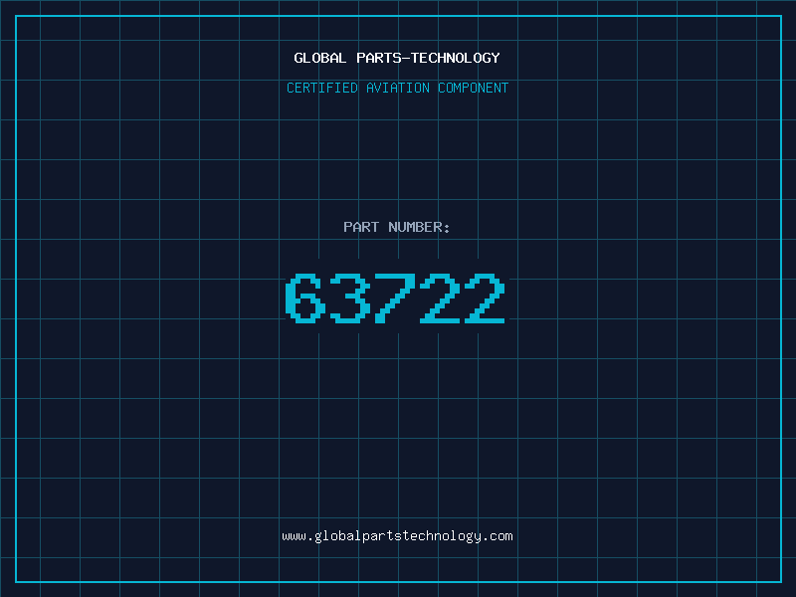
Task: Open the www.globalpartstechnology.com link
Action: (397, 536)
